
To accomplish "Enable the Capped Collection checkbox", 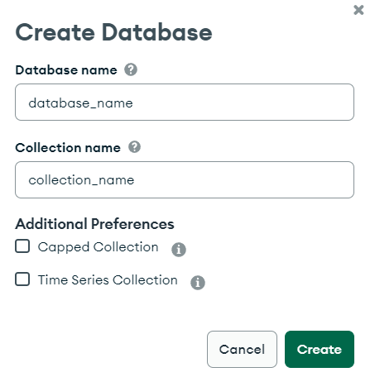I will [22, 246].
